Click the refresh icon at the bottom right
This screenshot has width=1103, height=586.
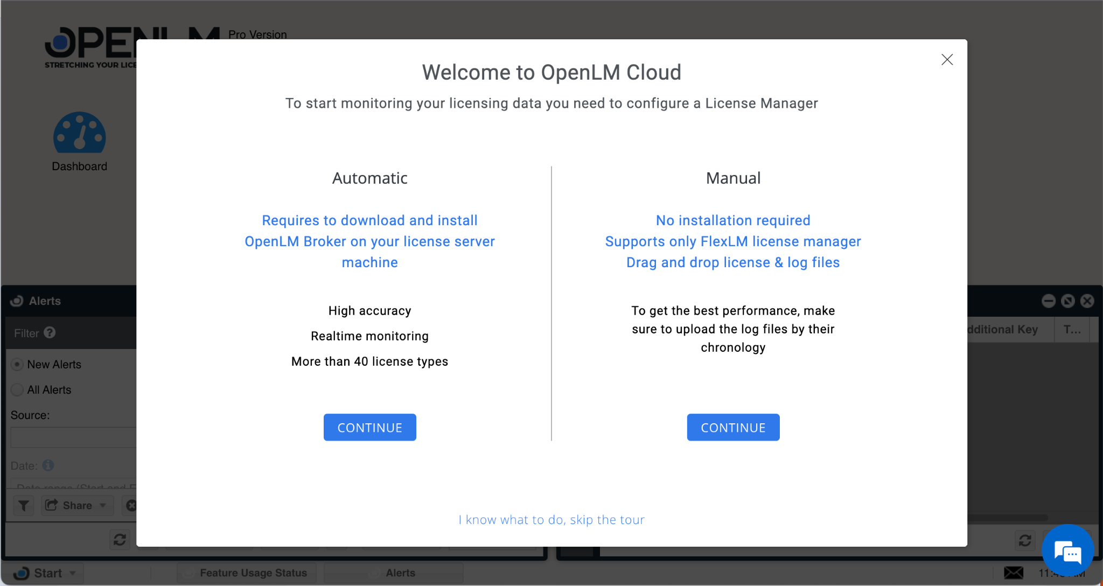coord(1025,540)
